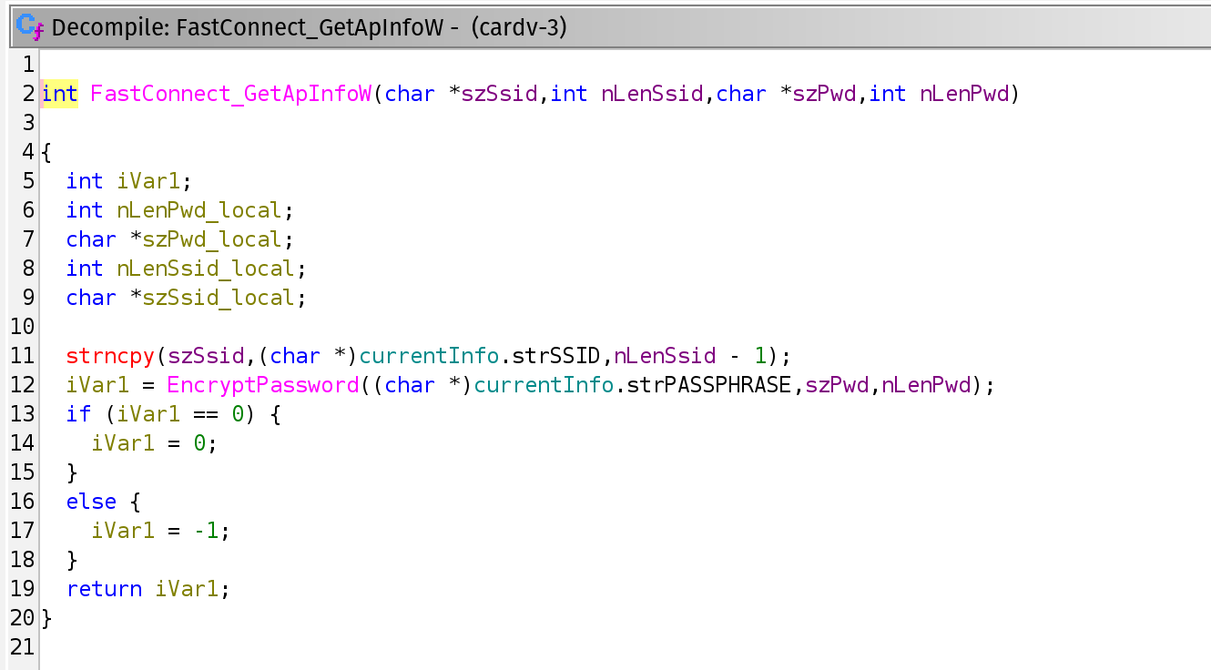
Task: Click the Decompile panel icon in title bar
Action: (x=30, y=27)
